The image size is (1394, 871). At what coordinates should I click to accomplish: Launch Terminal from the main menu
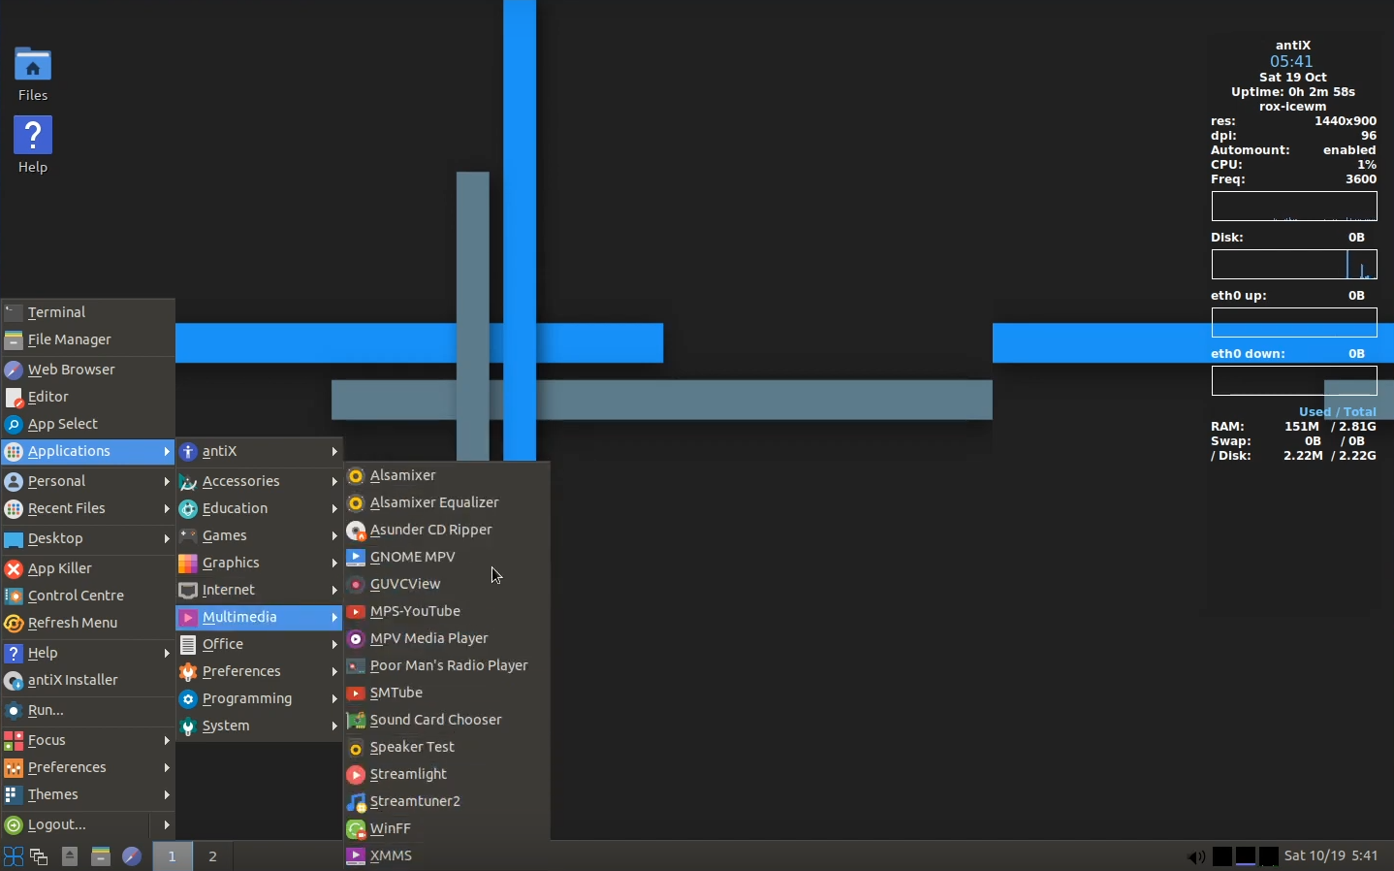pos(88,312)
